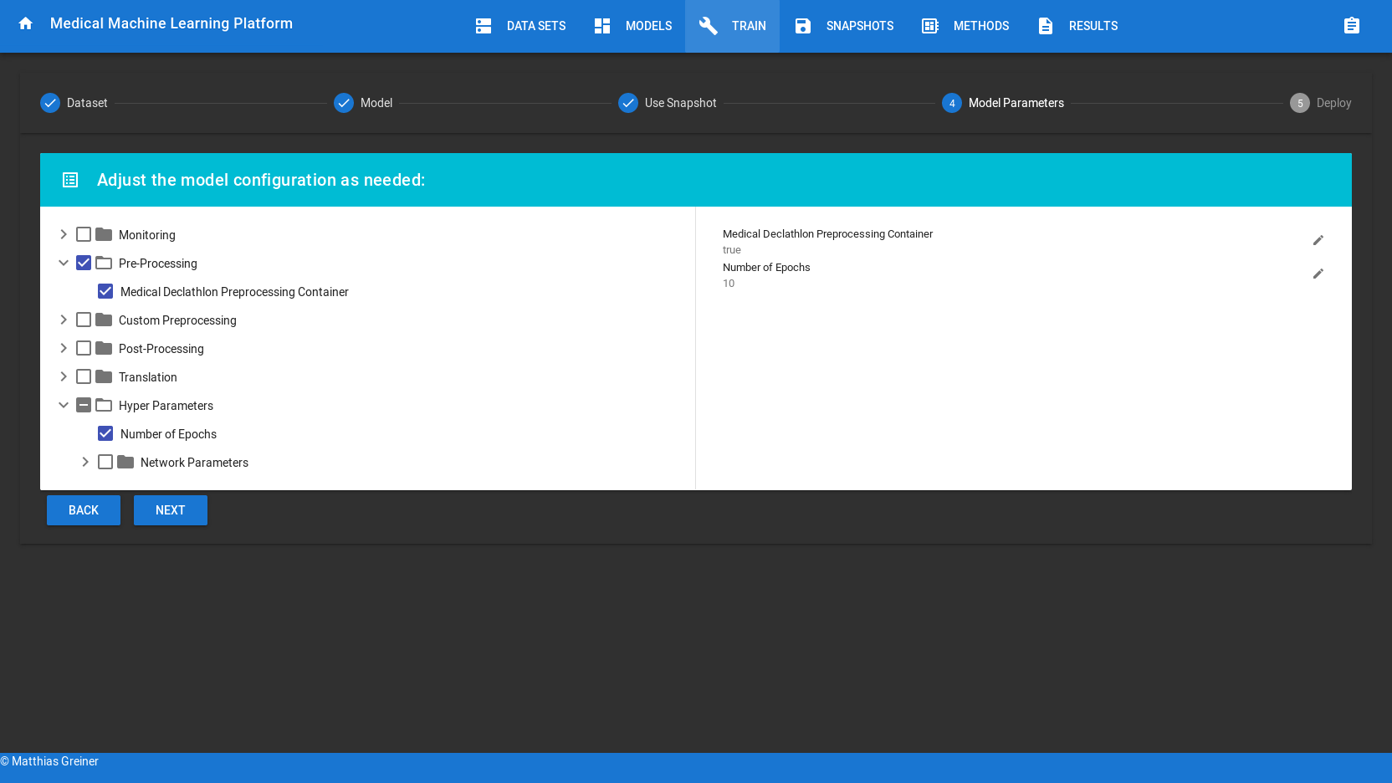
Task: Click the Data Sets storage icon
Action: click(x=484, y=26)
